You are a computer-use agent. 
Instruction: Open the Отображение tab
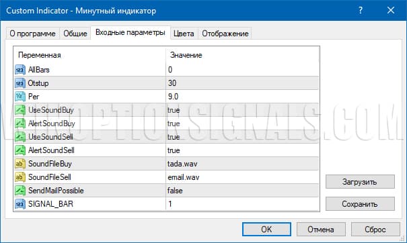coord(225,34)
